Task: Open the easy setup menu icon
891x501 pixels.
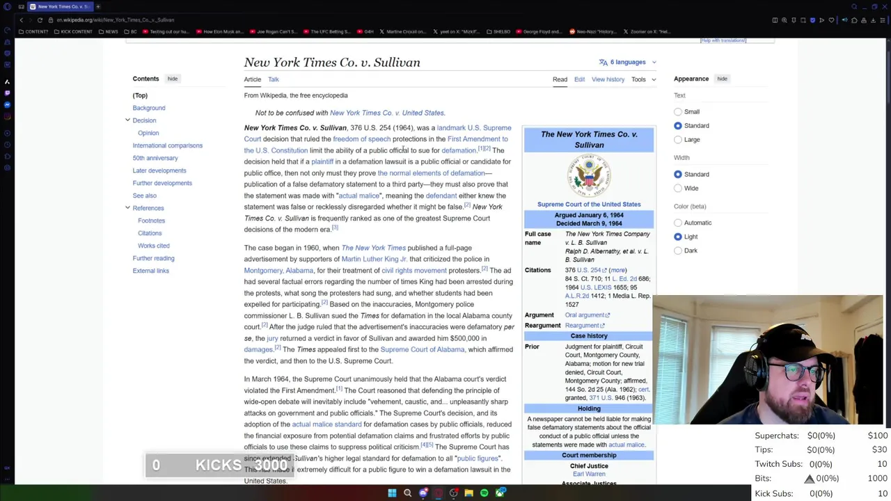Action: pos(883,20)
